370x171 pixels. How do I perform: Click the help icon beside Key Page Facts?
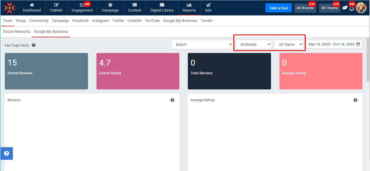[34, 45]
